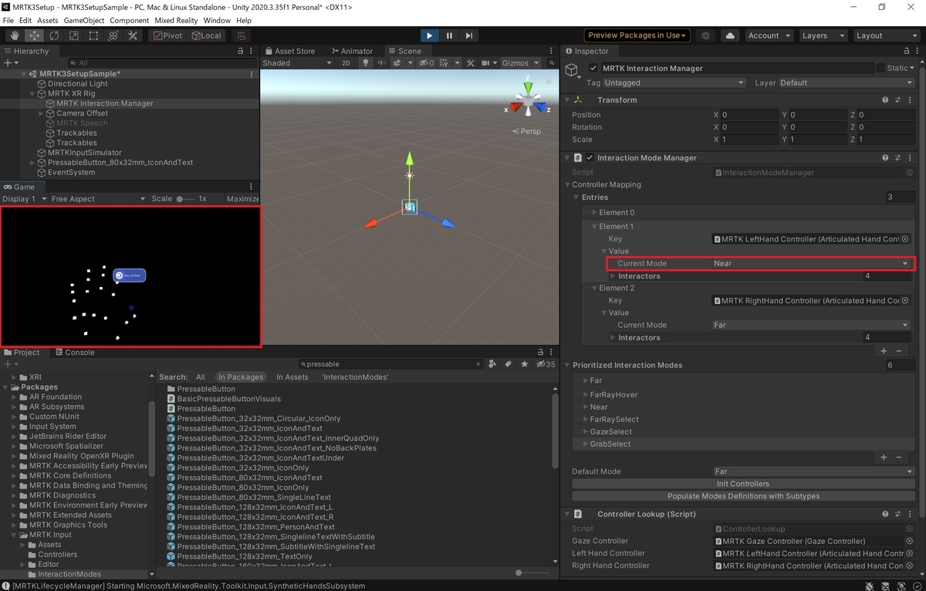
Task: Open Current Mode dropdown set to Near
Action: (x=811, y=263)
